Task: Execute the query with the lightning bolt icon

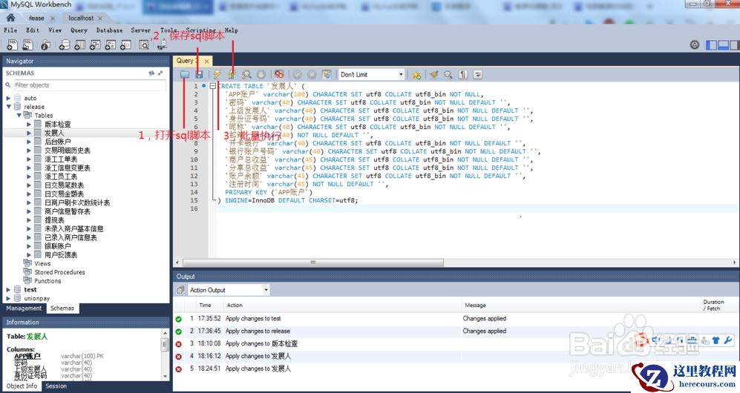Action: 217,75
